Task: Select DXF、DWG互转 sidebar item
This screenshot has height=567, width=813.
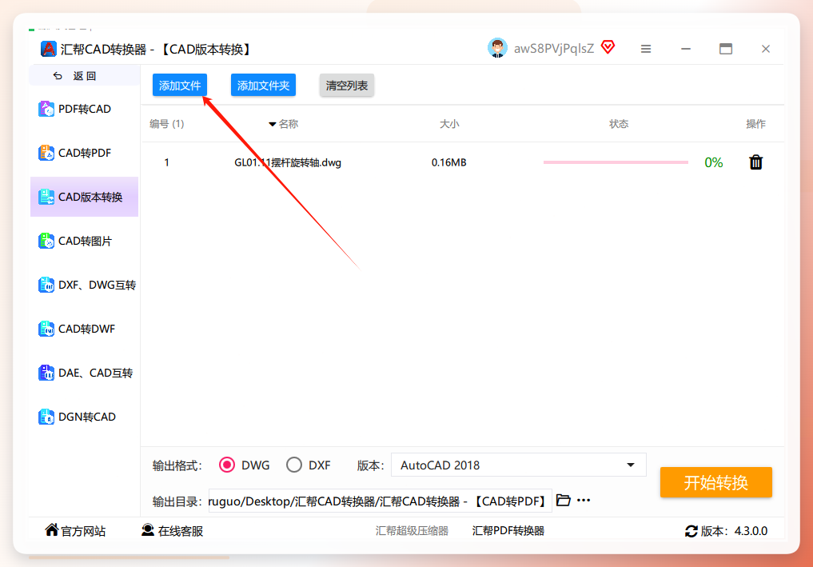Action: click(84, 285)
